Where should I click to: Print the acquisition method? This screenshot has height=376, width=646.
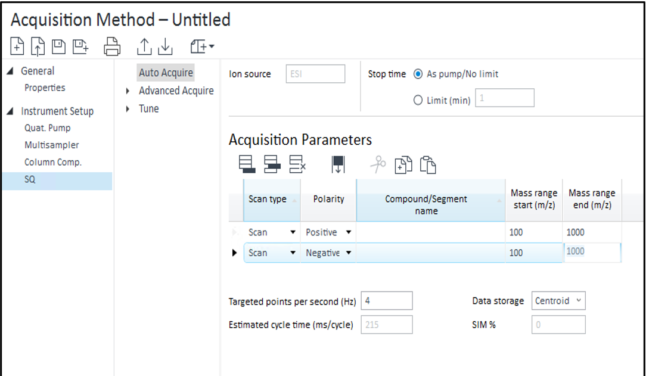(x=112, y=46)
